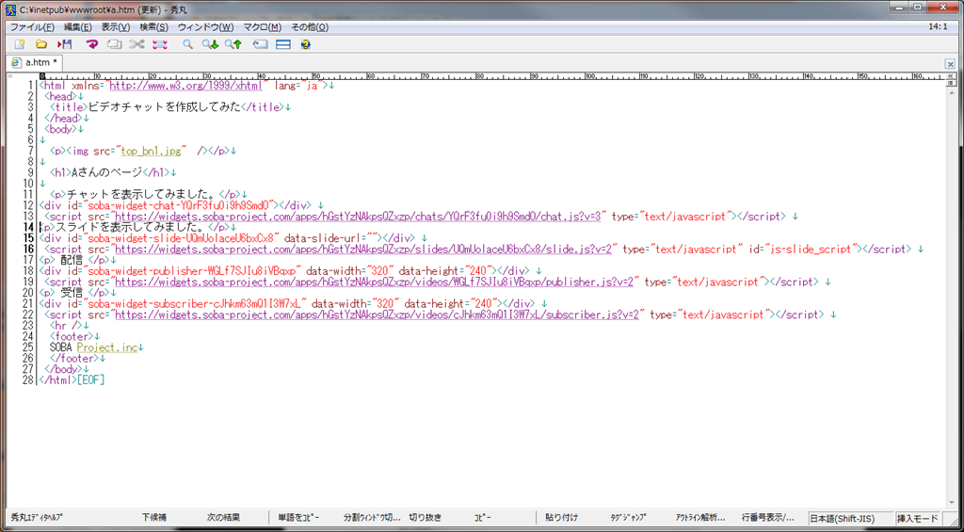
Task: Find next with the green down-arrow magnifier
Action: tap(210, 44)
